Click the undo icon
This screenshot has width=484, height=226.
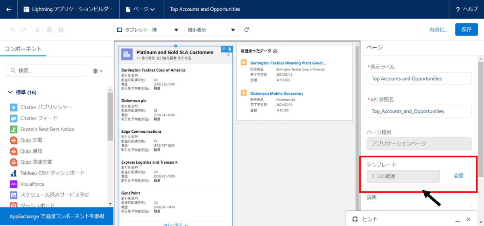(13, 30)
